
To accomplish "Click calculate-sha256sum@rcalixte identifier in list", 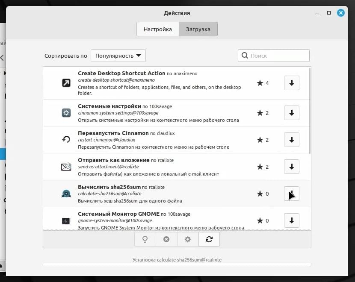I will [x=109, y=194].
